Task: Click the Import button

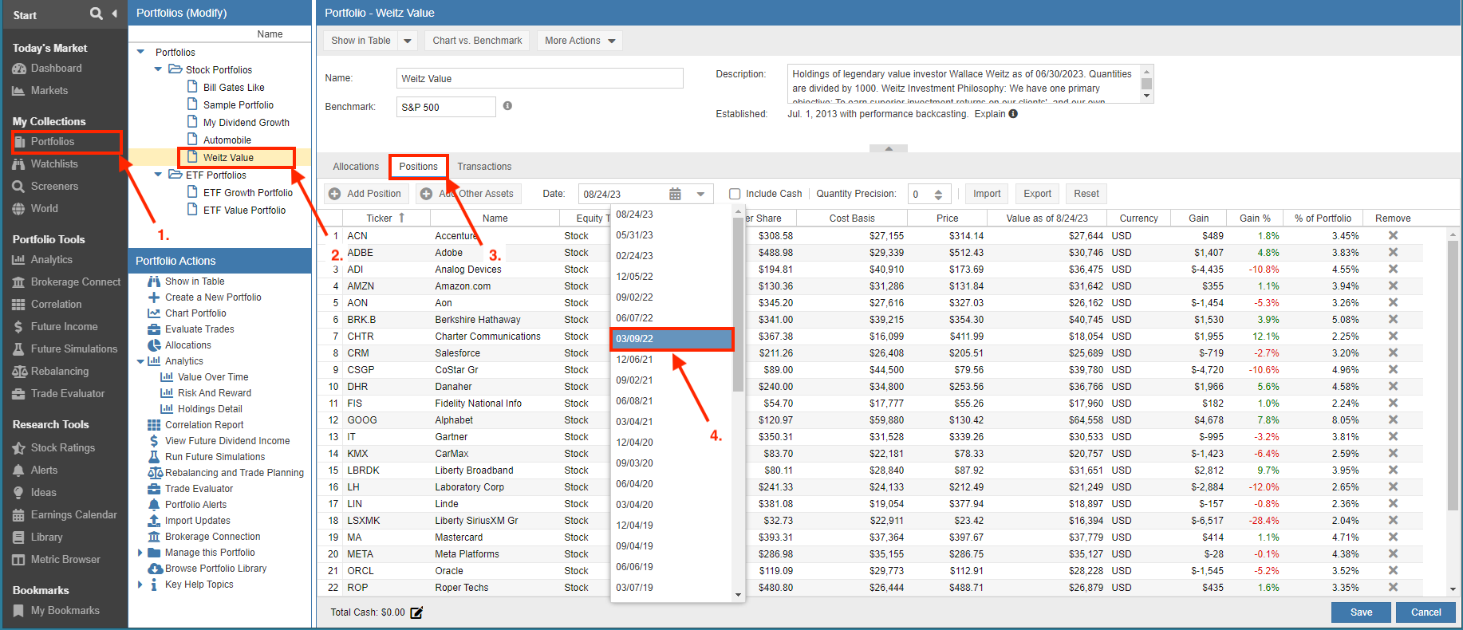Action: [987, 194]
